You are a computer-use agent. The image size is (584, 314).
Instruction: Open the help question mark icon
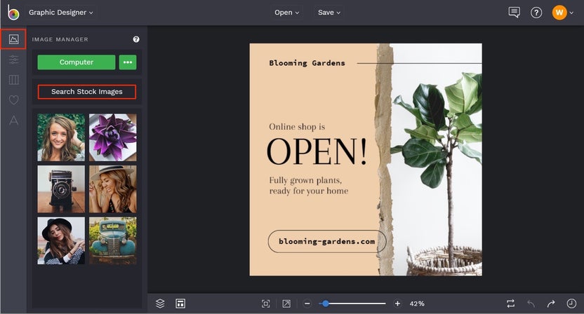pyautogui.click(x=536, y=13)
